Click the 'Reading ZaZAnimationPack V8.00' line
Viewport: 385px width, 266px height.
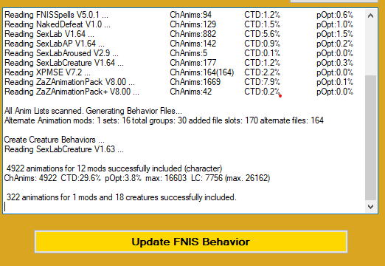tap(69, 82)
